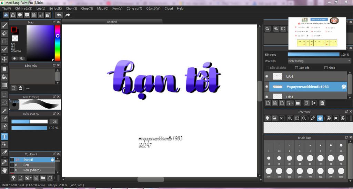Open the Tệp(F) menu
Screen dimensions: 353x189
[x=6, y=8]
